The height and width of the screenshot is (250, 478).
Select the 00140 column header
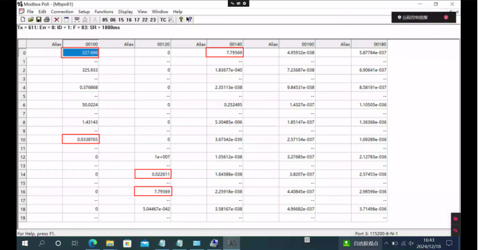pyautogui.click(x=224, y=44)
